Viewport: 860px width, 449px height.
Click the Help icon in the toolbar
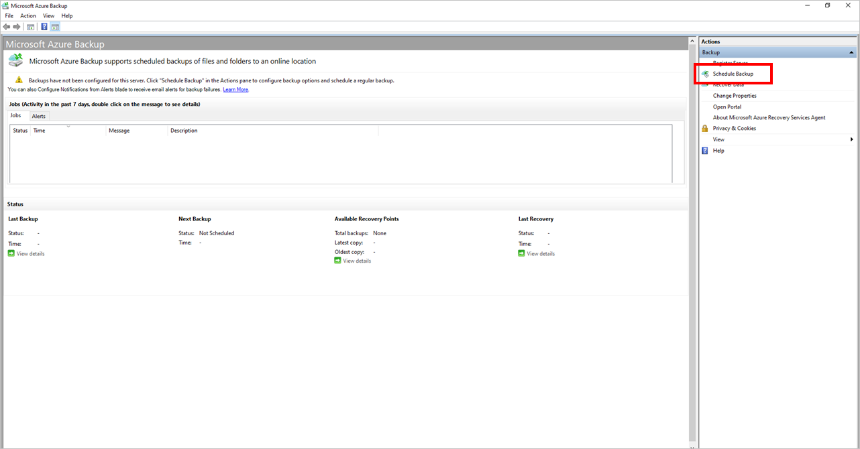(x=44, y=26)
